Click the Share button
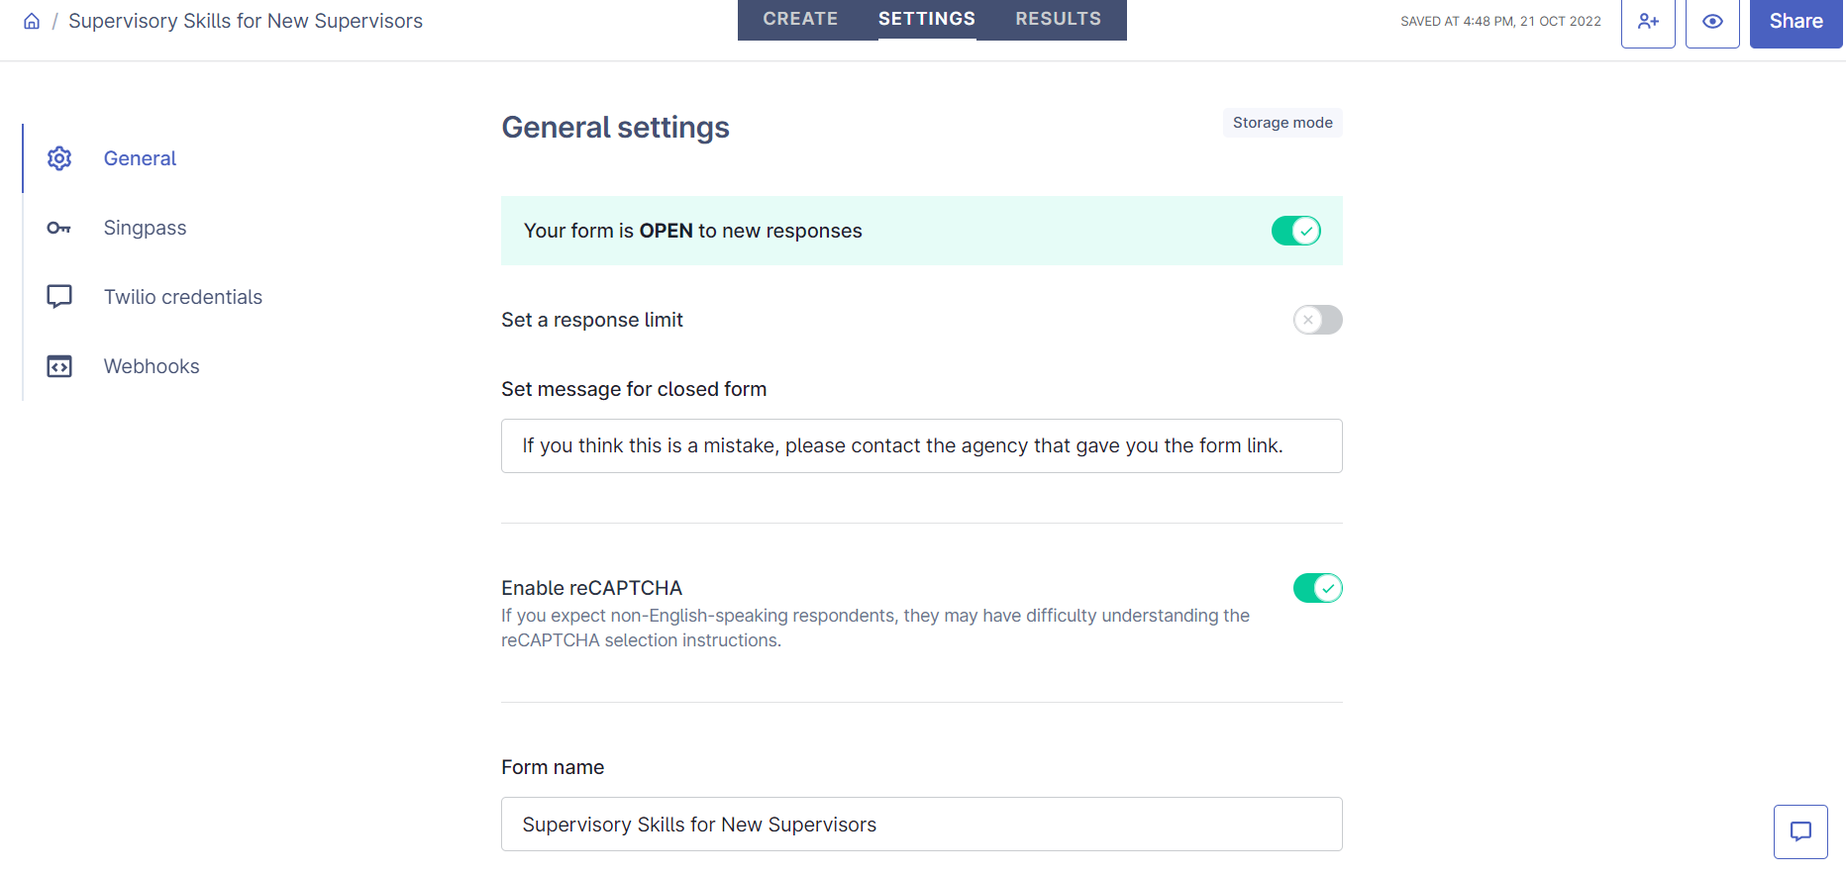This screenshot has height=876, width=1846. coord(1795,22)
